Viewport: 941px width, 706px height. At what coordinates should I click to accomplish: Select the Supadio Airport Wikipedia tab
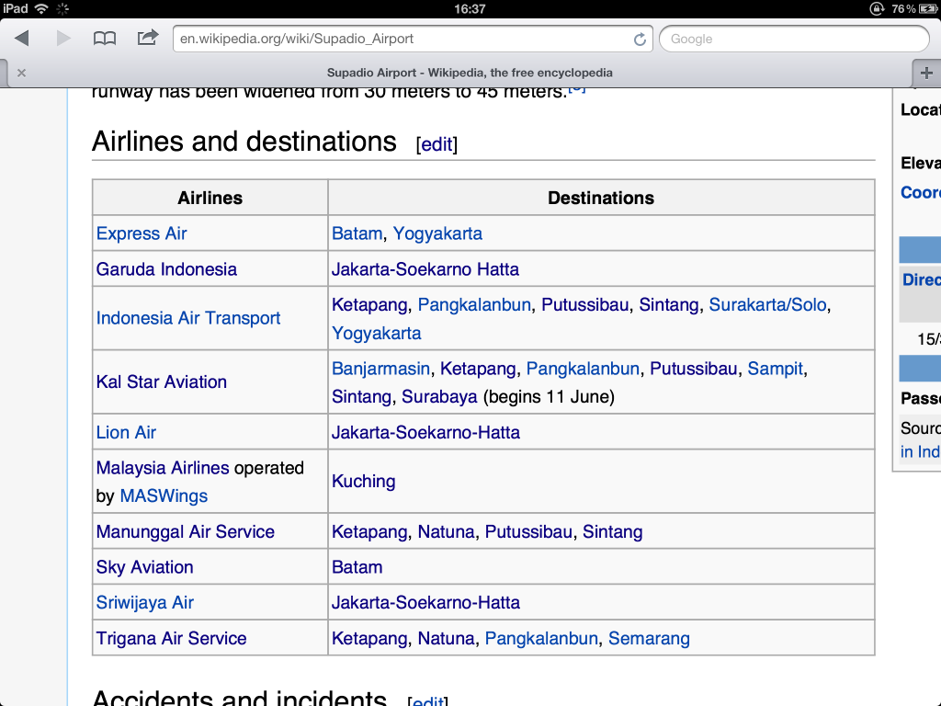tap(469, 73)
